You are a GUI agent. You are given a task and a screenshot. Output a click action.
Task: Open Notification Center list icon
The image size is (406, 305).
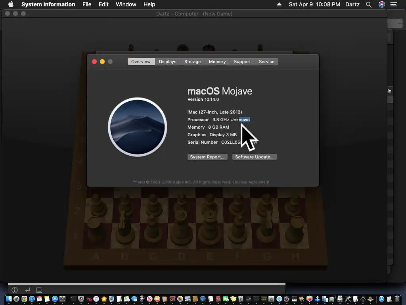[x=393, y=4]
